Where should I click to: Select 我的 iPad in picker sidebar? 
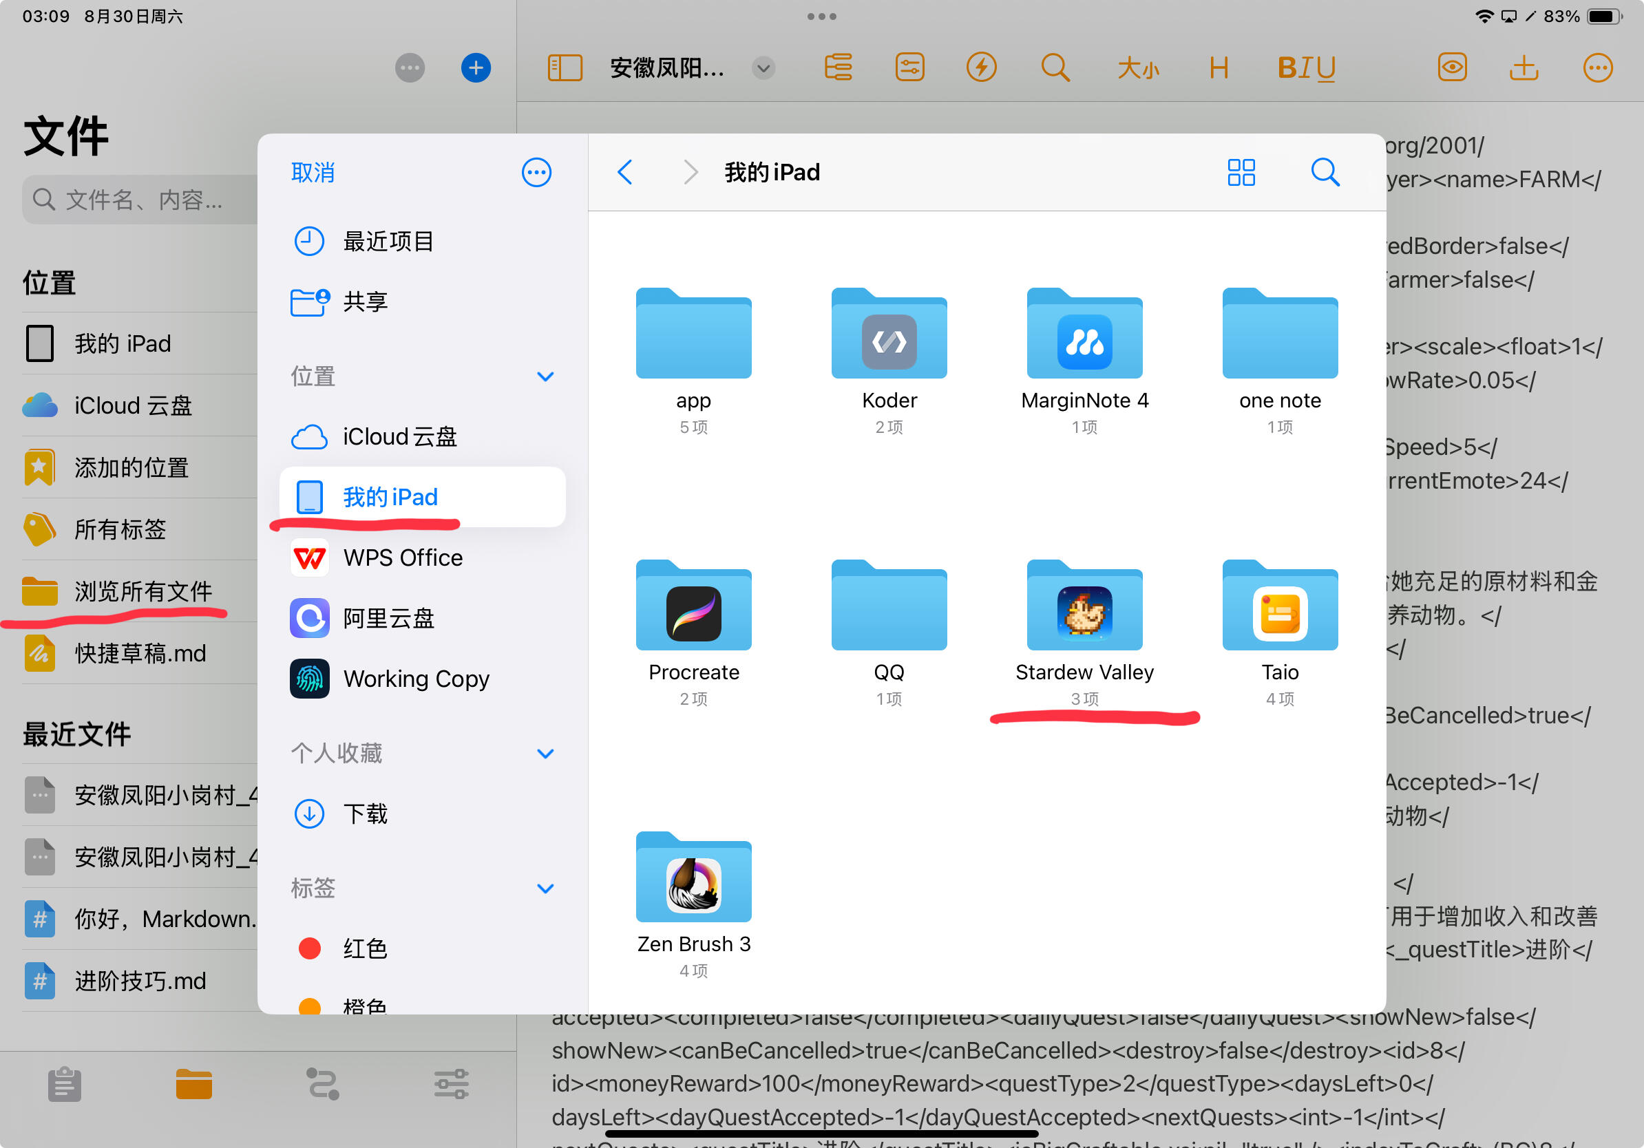pos(423,497)
